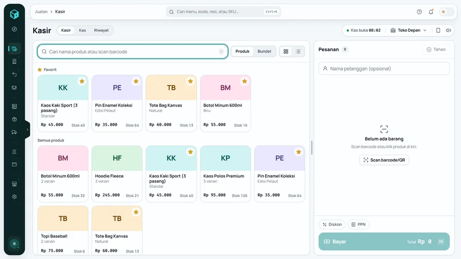Click the Pesanan count badge
This screenshot has width=461, height=259.
(x=345, y=49)
